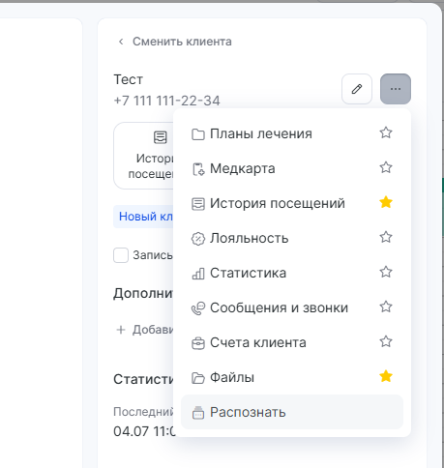Click the client name Тест

[x=129, y=79]
